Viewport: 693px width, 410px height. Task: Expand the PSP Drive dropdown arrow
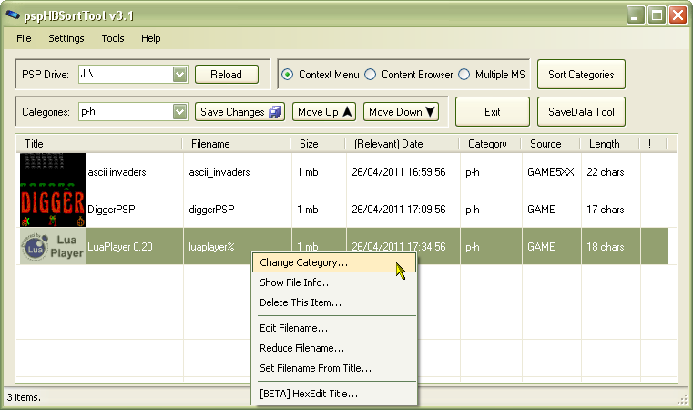click(179, 75)
